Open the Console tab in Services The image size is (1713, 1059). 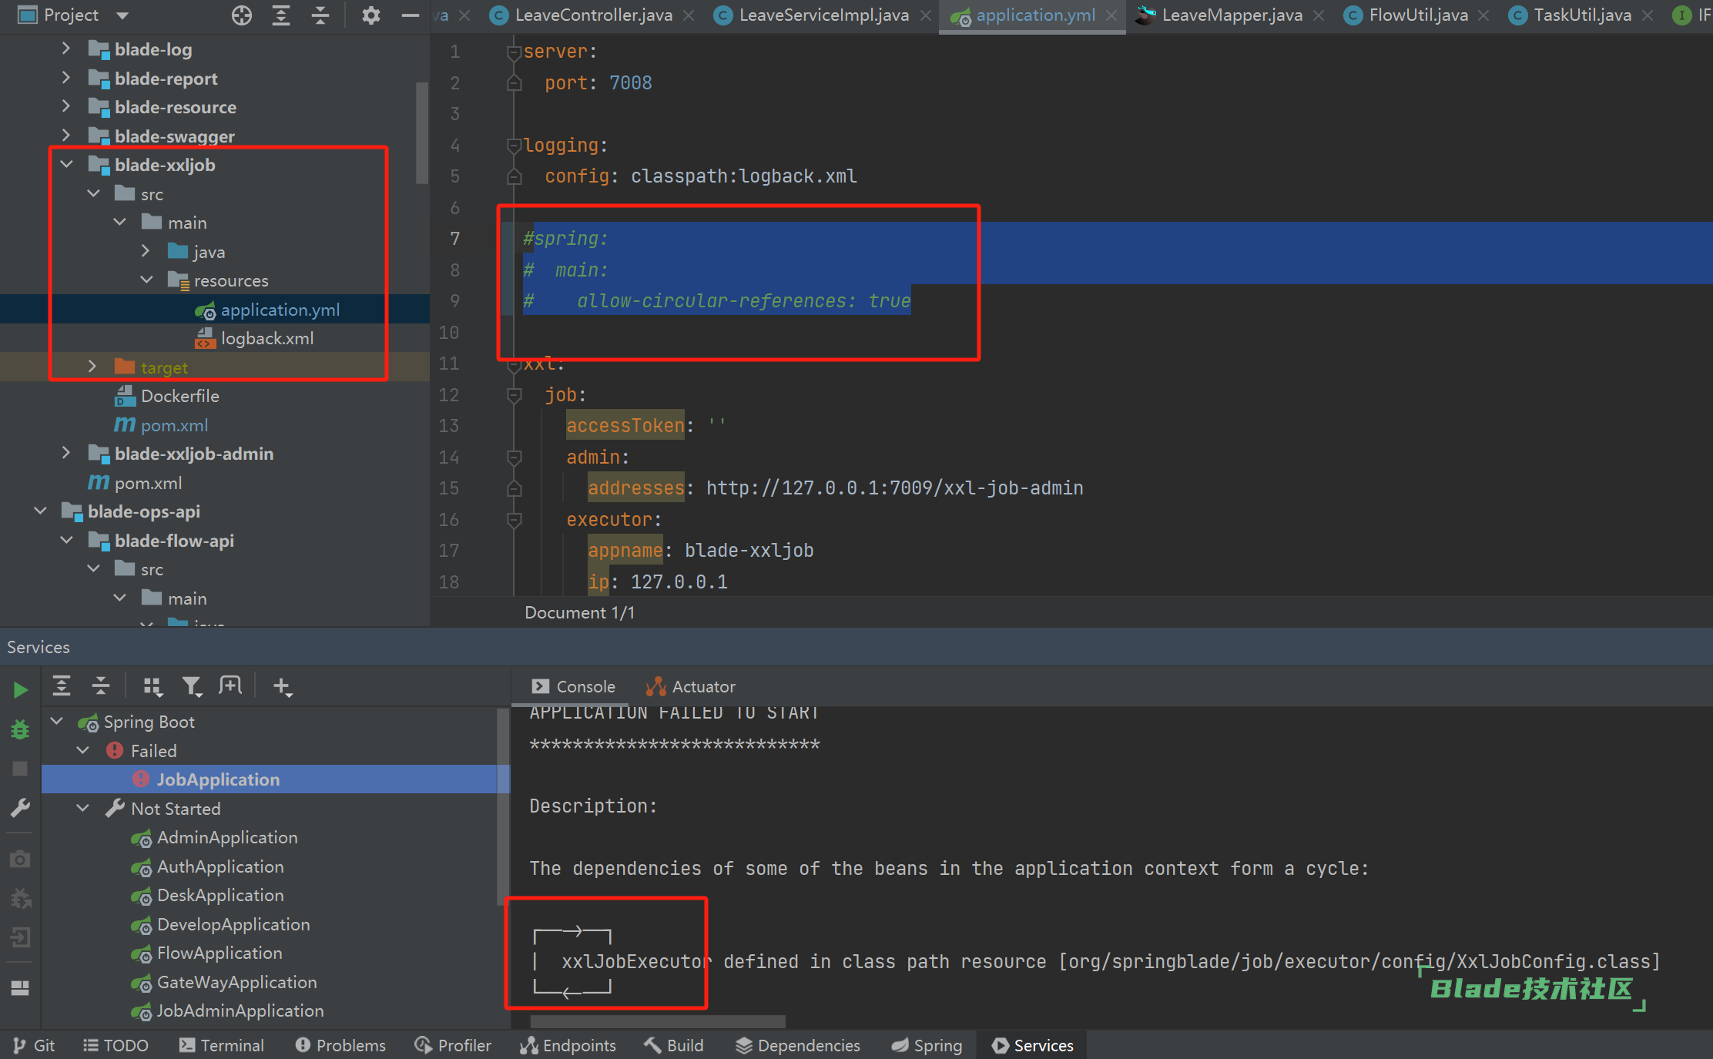(574, 686)
